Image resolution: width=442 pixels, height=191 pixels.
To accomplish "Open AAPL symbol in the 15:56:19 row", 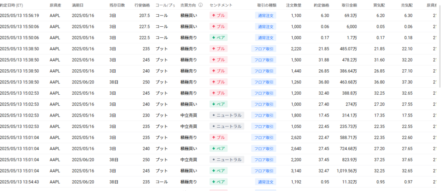I will coord(54,15).
